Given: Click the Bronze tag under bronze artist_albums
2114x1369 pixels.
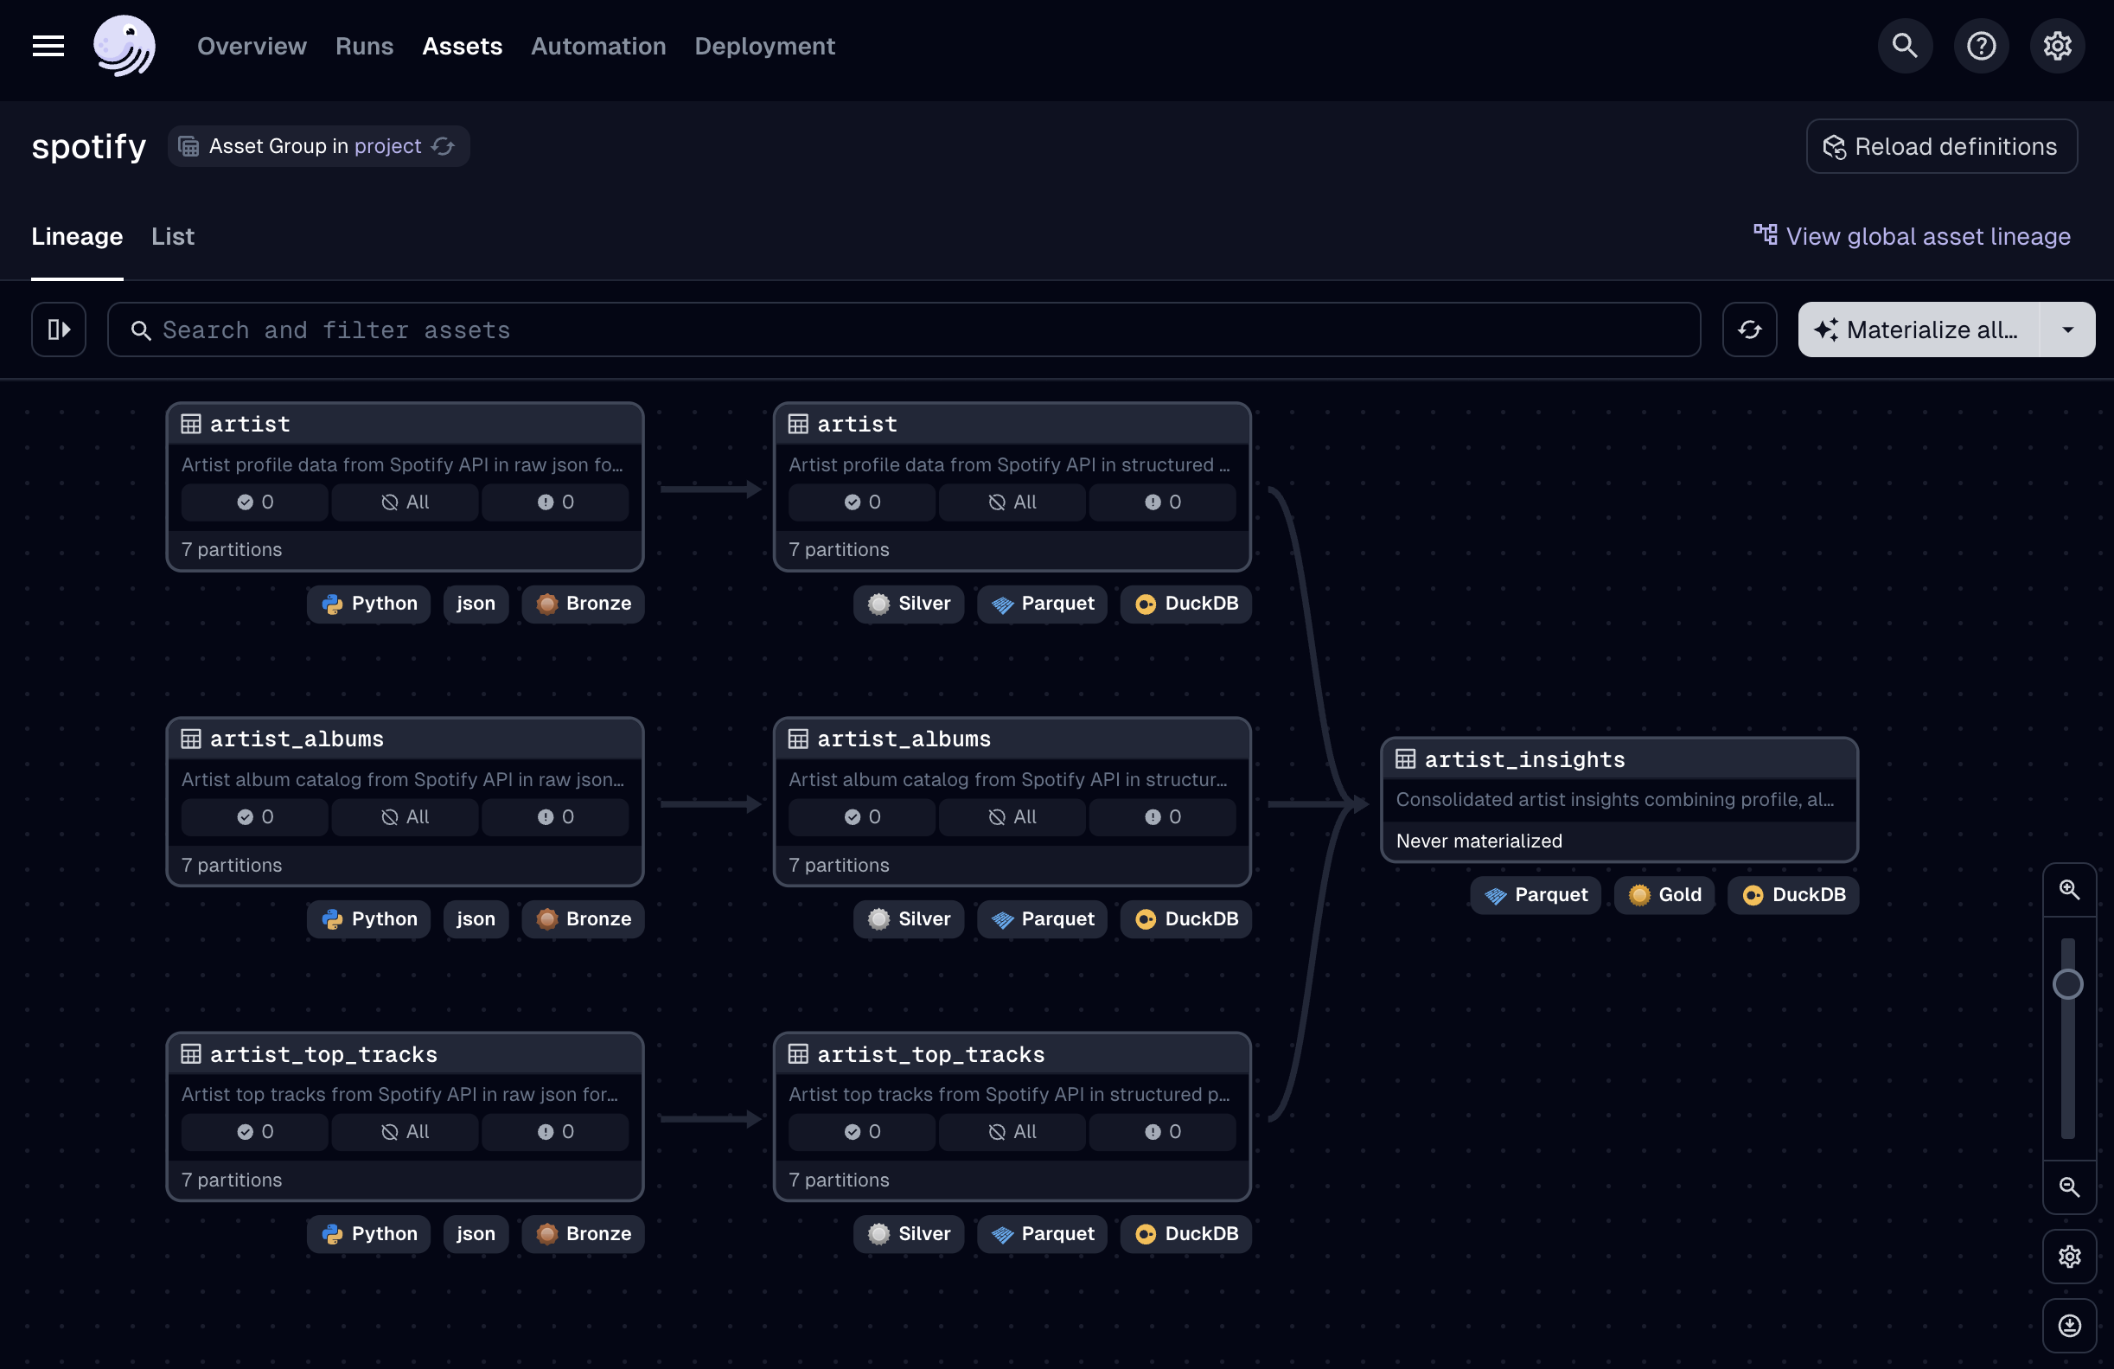Looking at the screenshot, I should 583,918.
